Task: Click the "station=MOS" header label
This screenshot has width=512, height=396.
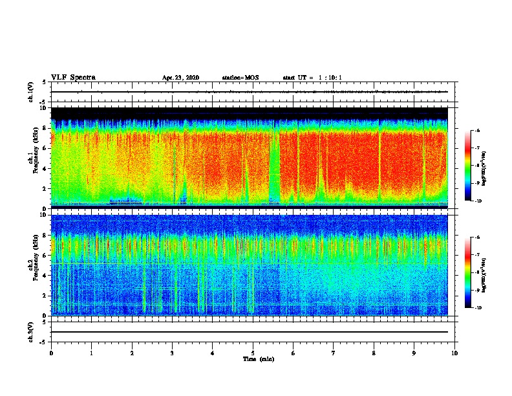Action: click(240, 78)
